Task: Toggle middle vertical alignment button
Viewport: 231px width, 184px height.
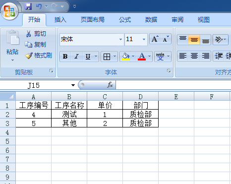Action: pos(194,40)
